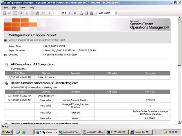
Task: Click the Action Account Identity property cell
Action: point(75,100)
